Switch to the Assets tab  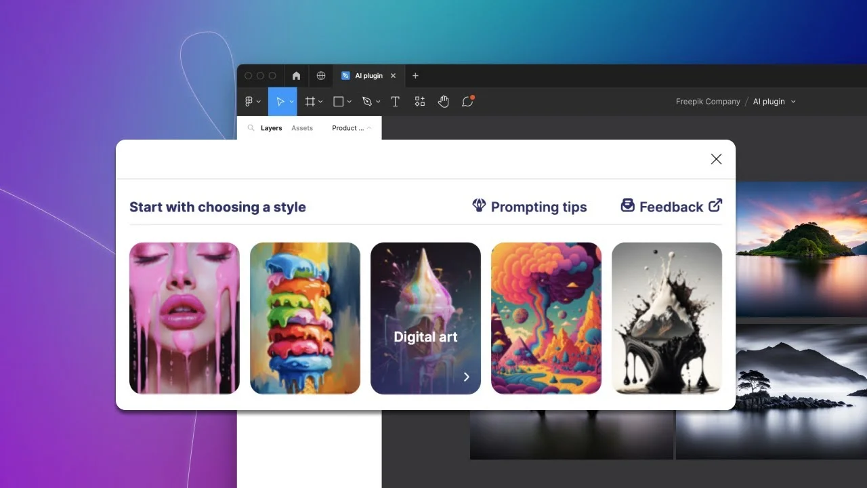coord(302,127)
